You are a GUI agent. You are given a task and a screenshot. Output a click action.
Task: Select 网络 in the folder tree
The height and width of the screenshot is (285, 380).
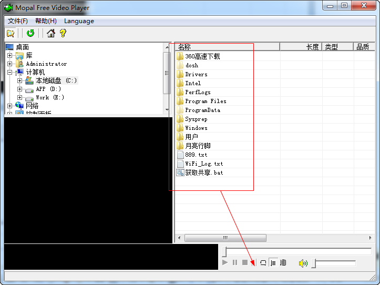pyautogui.click(x=32, y=106)
